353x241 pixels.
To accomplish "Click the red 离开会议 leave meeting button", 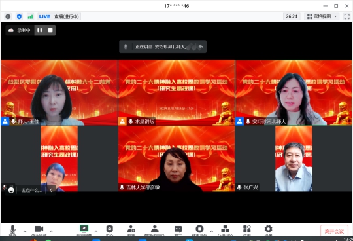I will [334, 231].
